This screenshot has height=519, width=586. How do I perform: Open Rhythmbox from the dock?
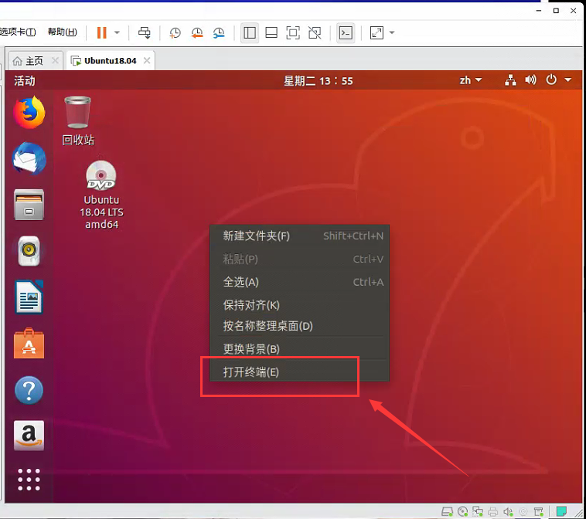coord(29,251)
